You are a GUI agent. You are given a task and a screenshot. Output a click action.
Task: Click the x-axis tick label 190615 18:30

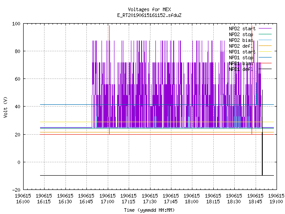[234, 199]
